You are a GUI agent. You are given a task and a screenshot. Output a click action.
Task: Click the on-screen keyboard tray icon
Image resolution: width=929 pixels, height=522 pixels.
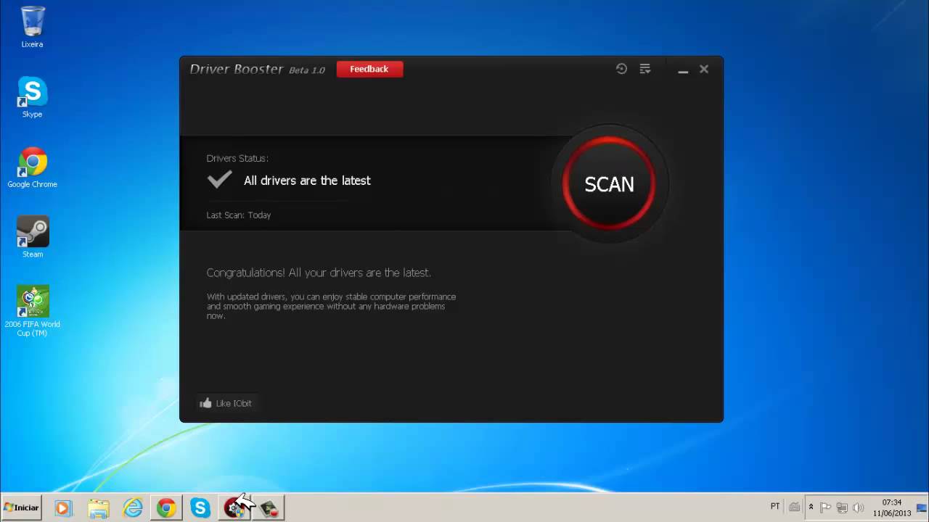coord(795,507)
